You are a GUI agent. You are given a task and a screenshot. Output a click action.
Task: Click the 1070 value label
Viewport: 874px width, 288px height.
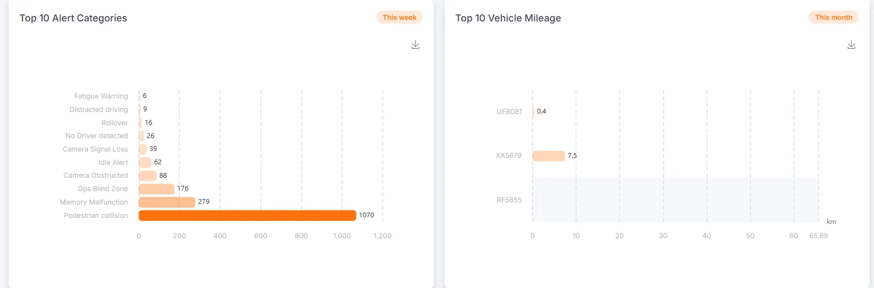point(367,215)
